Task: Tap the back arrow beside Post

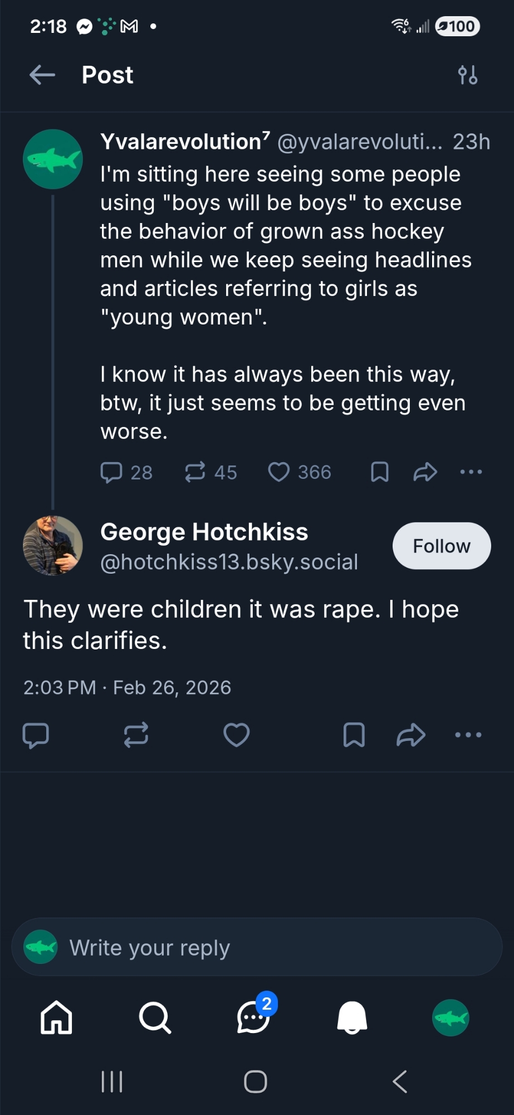Action: 42,75
